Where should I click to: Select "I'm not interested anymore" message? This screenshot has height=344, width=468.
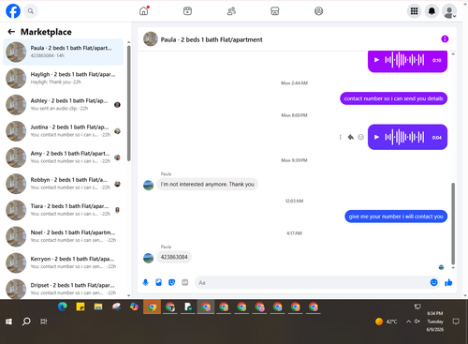click(208, 184)
